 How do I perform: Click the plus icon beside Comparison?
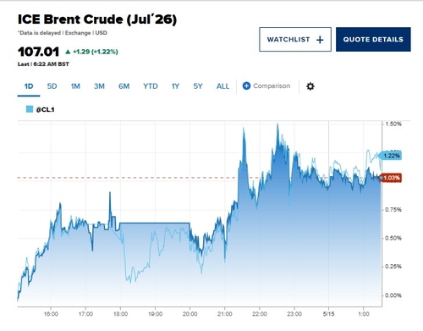pos(246,86)
